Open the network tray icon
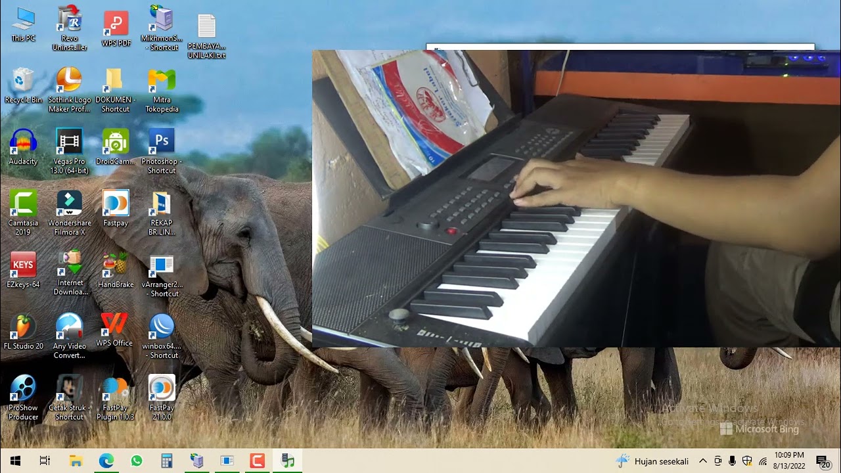The image size is (841, 473). (762, 461)
